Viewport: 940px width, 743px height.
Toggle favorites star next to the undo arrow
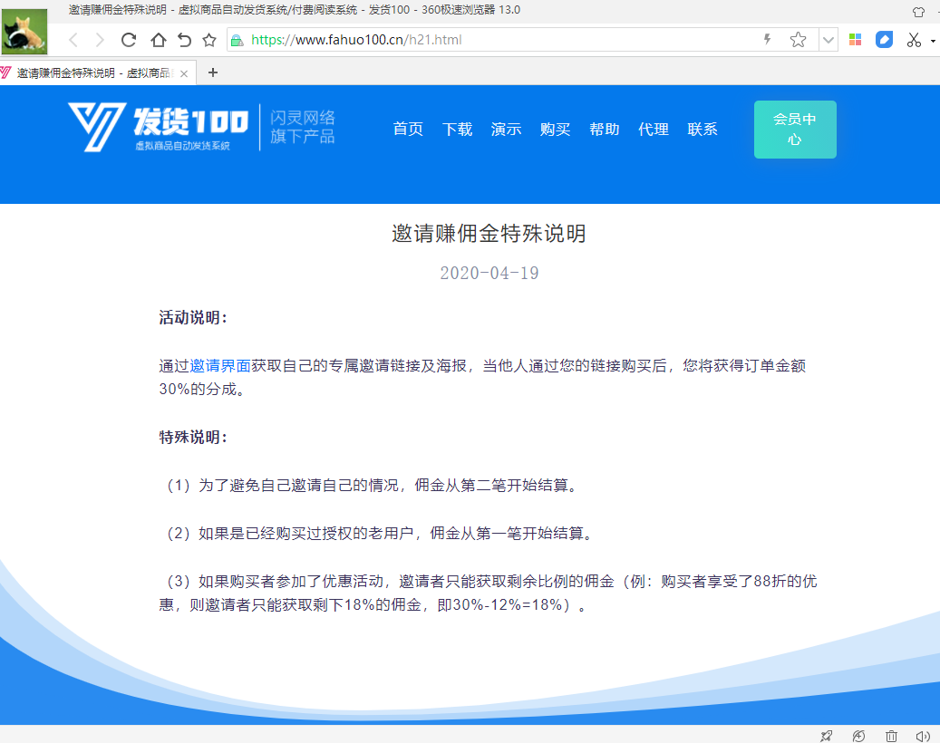point(209,40)
